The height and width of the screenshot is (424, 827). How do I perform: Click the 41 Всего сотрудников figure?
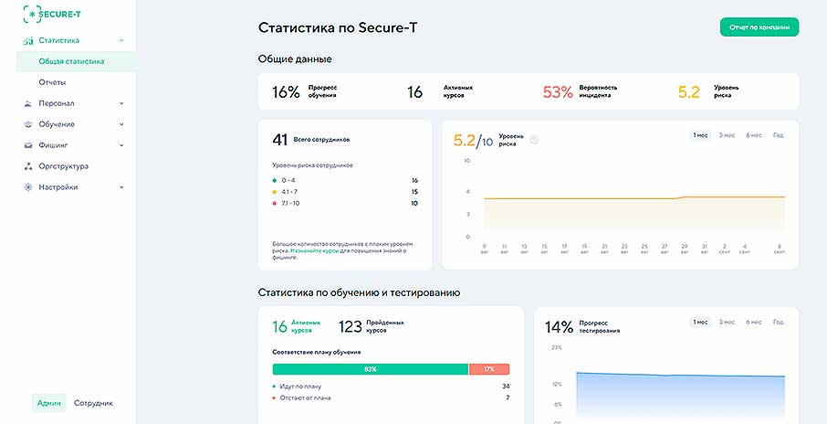click(x=279, y=140)
